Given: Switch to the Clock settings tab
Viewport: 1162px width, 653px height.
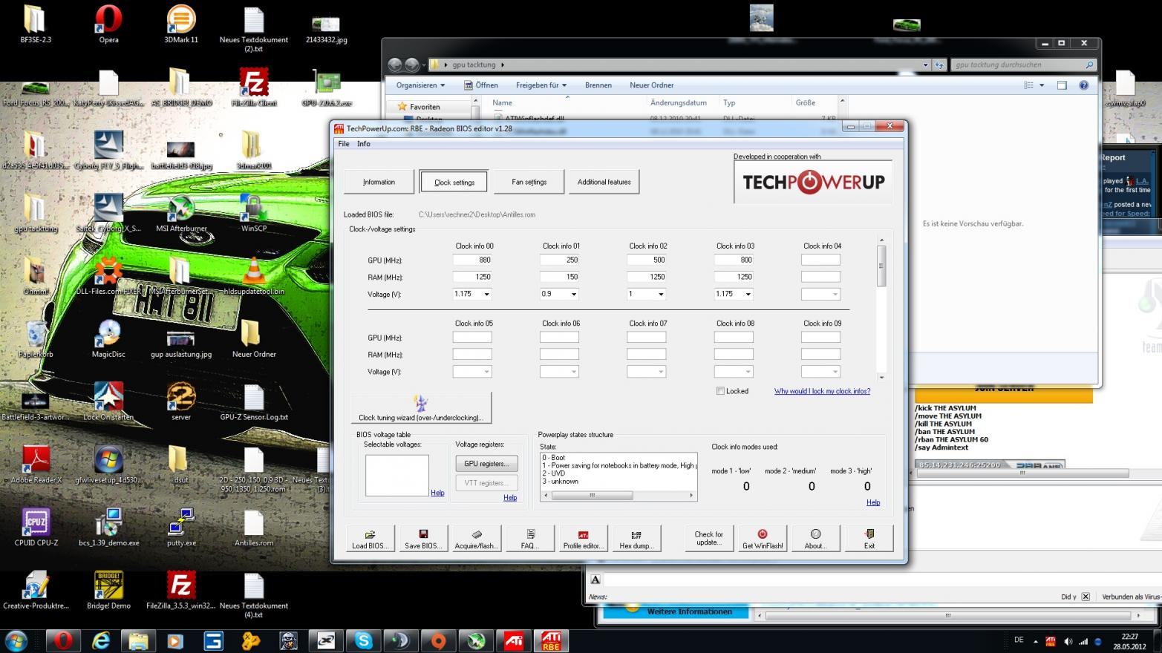Looking at the screenshot, I should pyautogui.click(x=454, y=182).
